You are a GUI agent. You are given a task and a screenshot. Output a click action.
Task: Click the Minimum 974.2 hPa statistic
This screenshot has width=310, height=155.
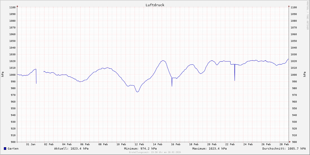coord(140,149)
